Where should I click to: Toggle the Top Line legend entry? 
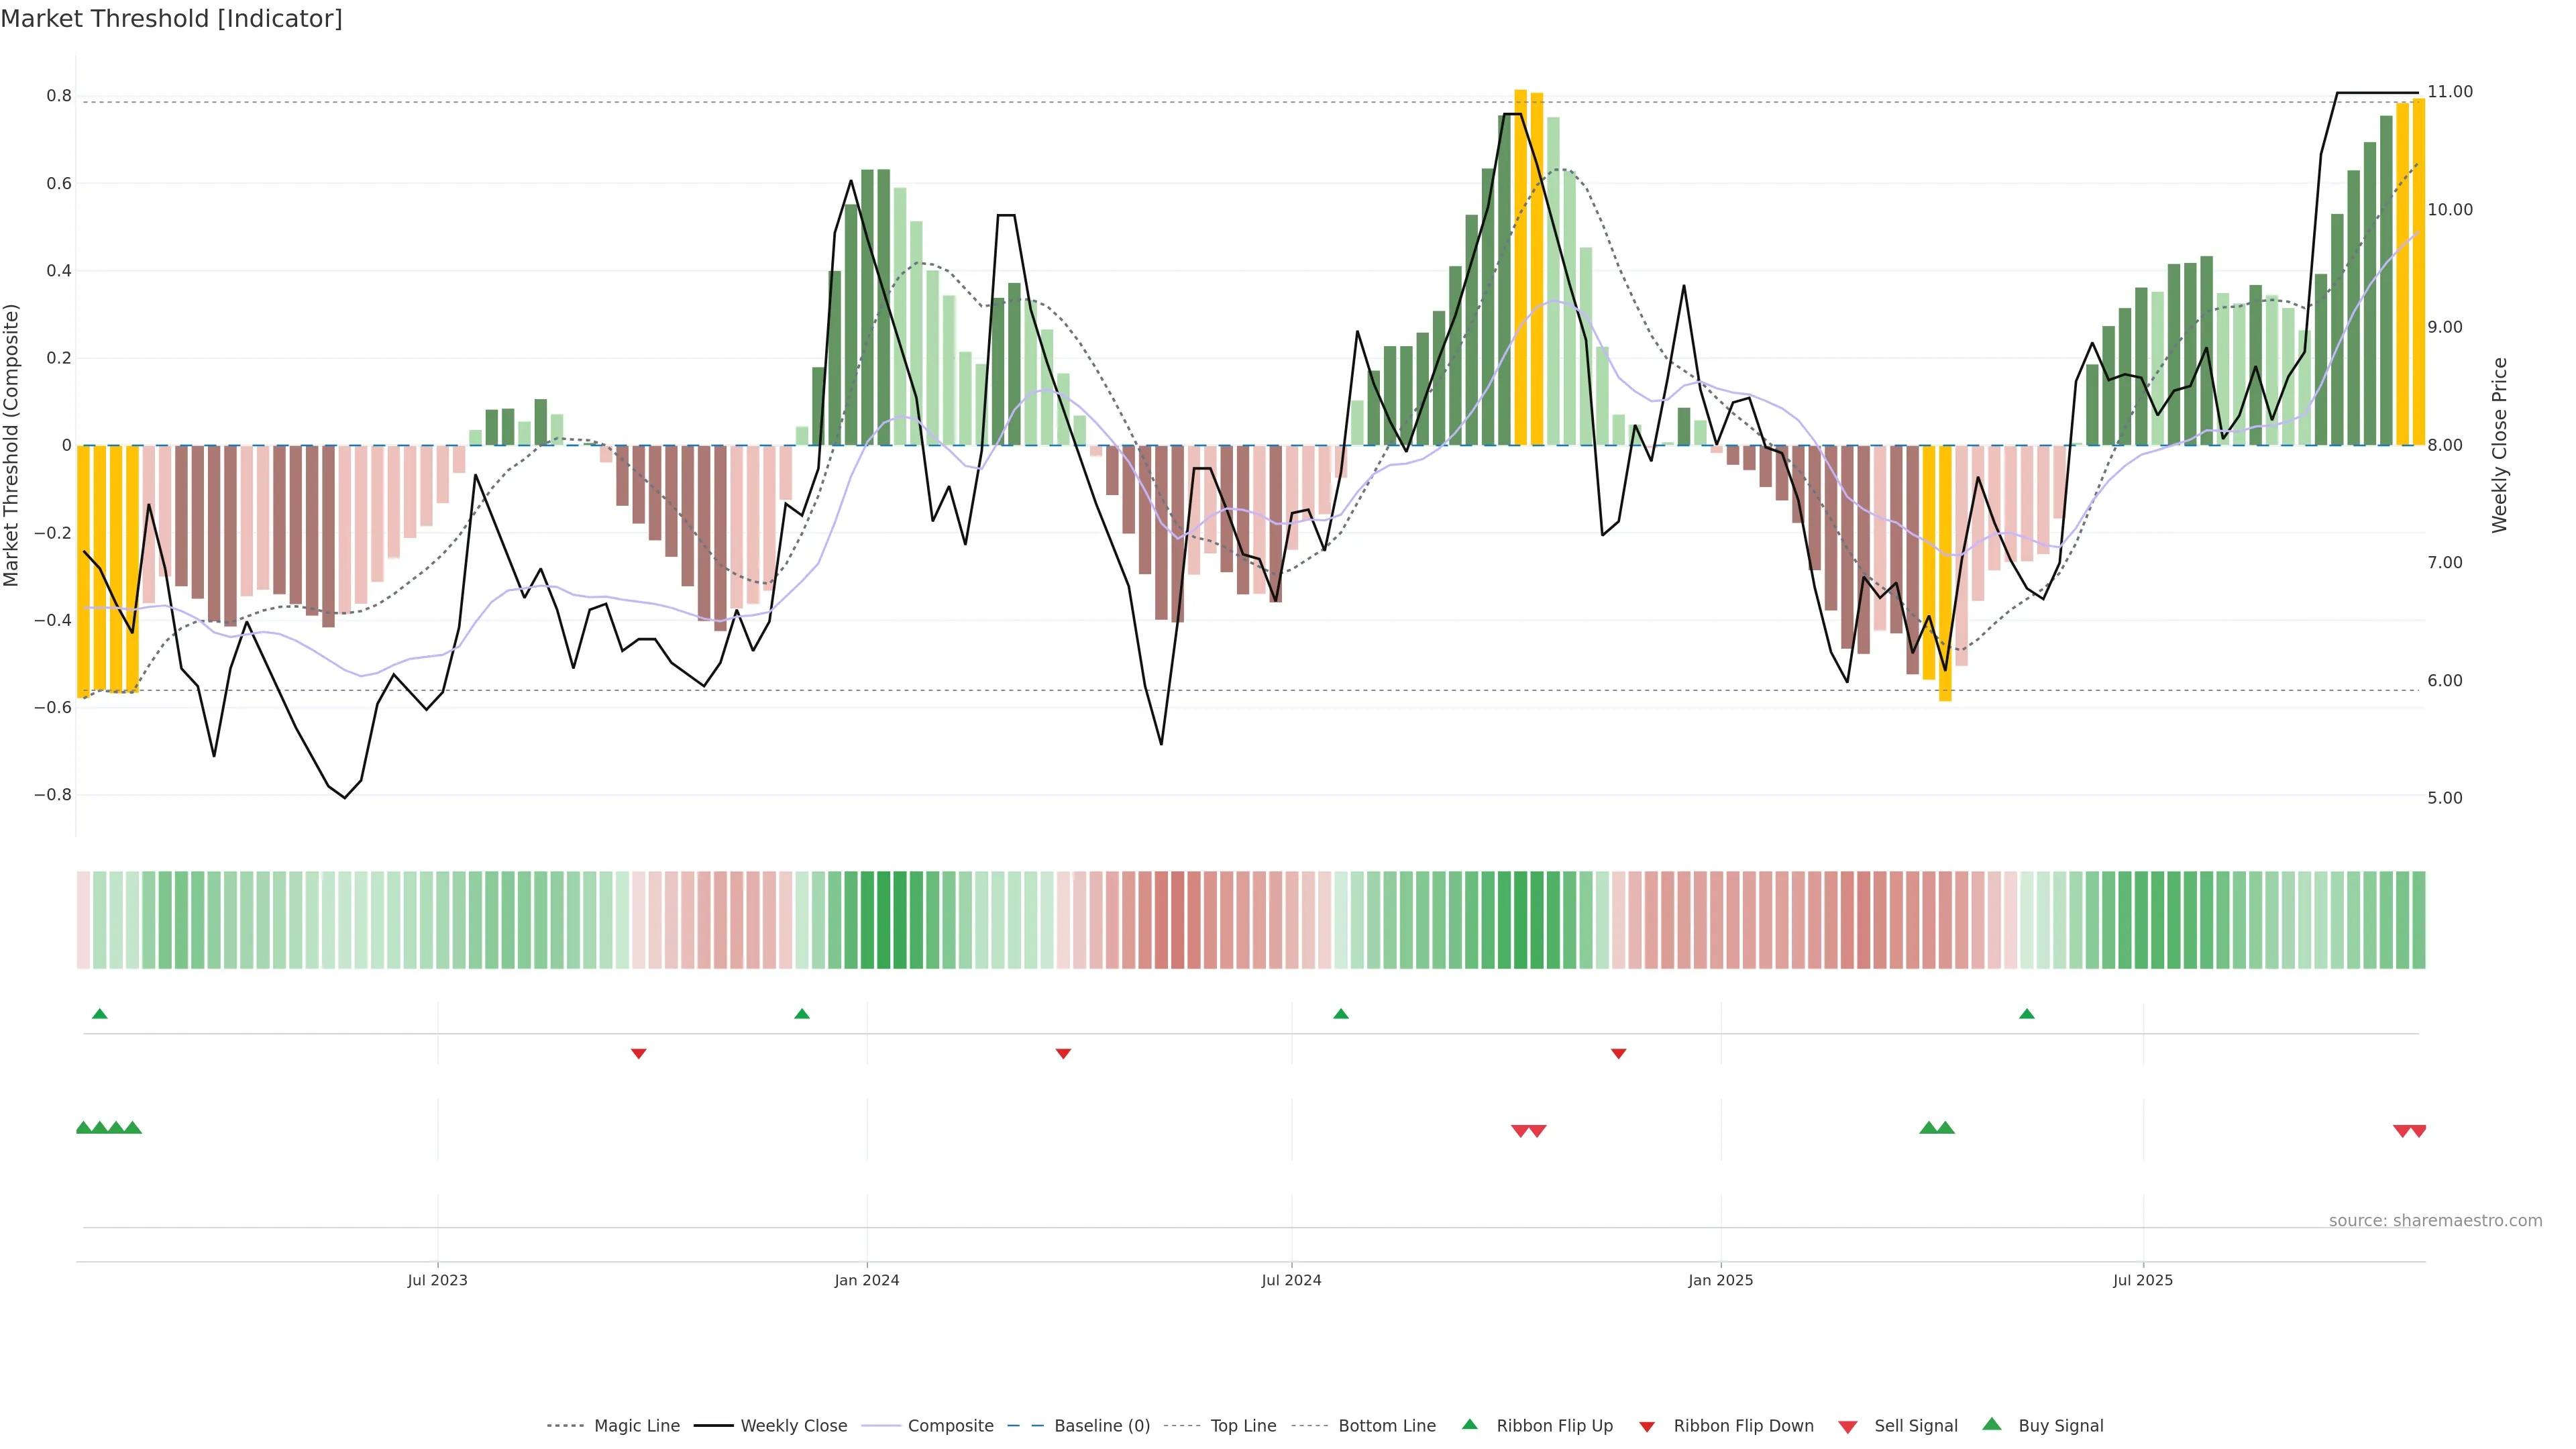1243,1426
